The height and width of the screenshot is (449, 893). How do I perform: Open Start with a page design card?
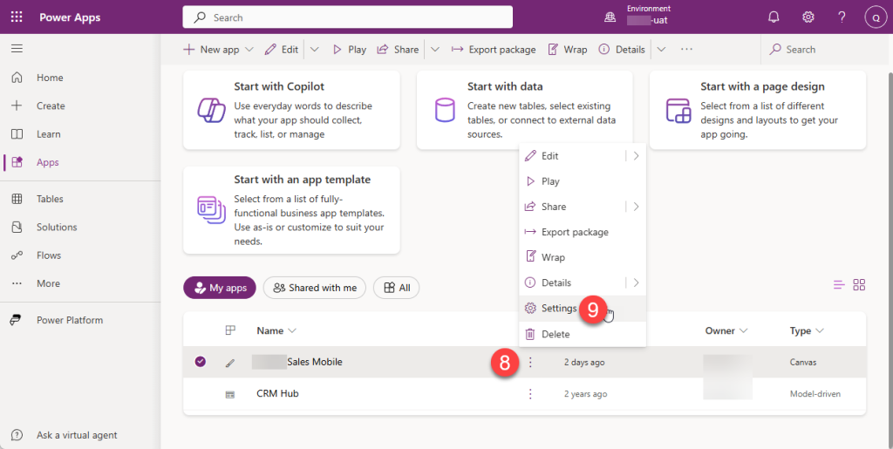point(758,110)
